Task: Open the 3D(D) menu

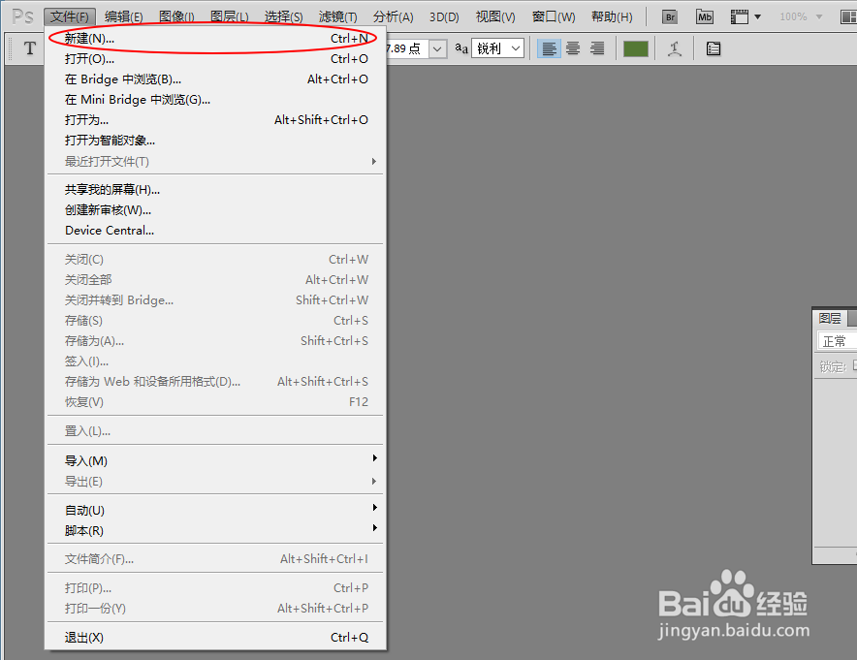Action: (444, 16)
